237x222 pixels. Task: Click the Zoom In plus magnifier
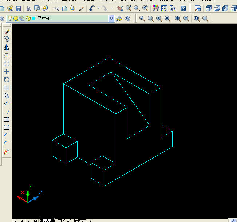[178, 19]
